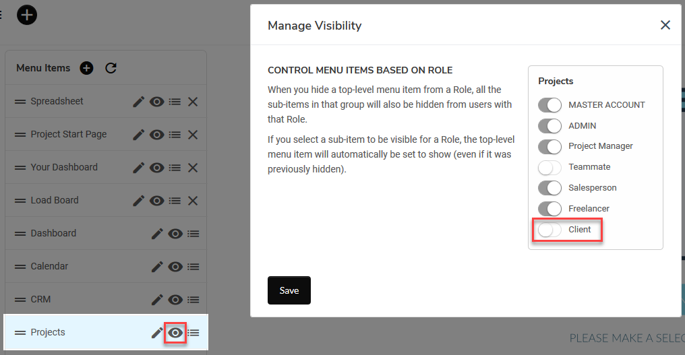The image size is (685, 355).
Task: Enable Client role visibility switch
Action: point(549,230)
